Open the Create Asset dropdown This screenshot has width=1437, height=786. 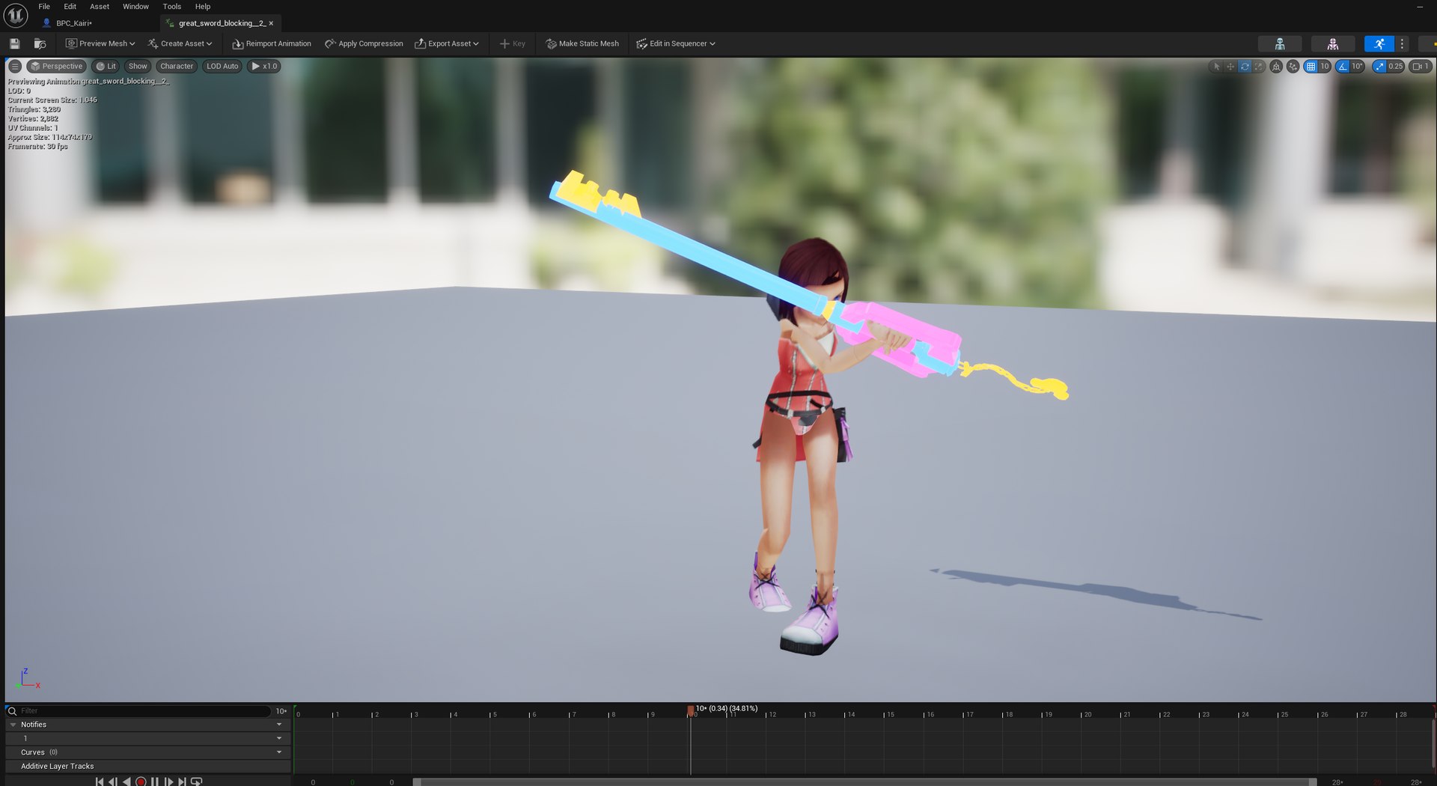[x=180, y=43]
